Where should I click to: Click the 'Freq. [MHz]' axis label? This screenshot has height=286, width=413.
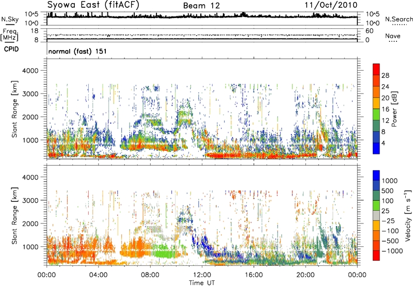click(9, 35)
